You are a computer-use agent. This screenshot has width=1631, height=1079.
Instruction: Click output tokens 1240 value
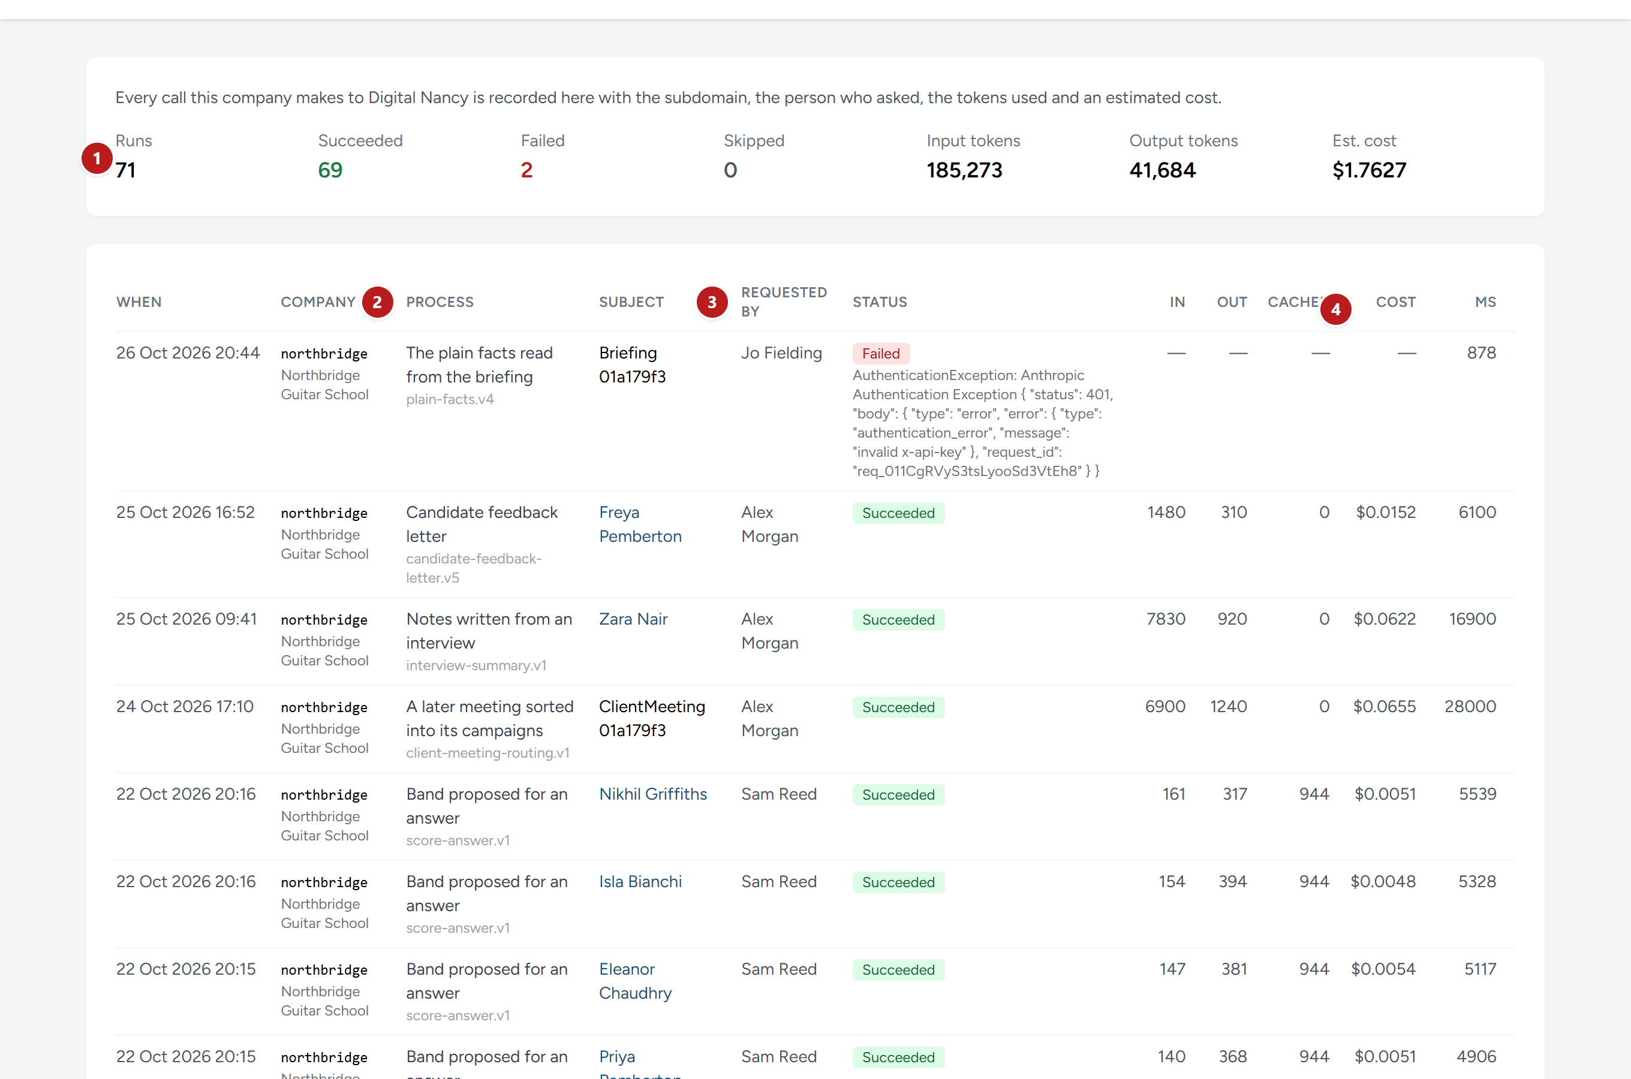(x=1229, y=707)
